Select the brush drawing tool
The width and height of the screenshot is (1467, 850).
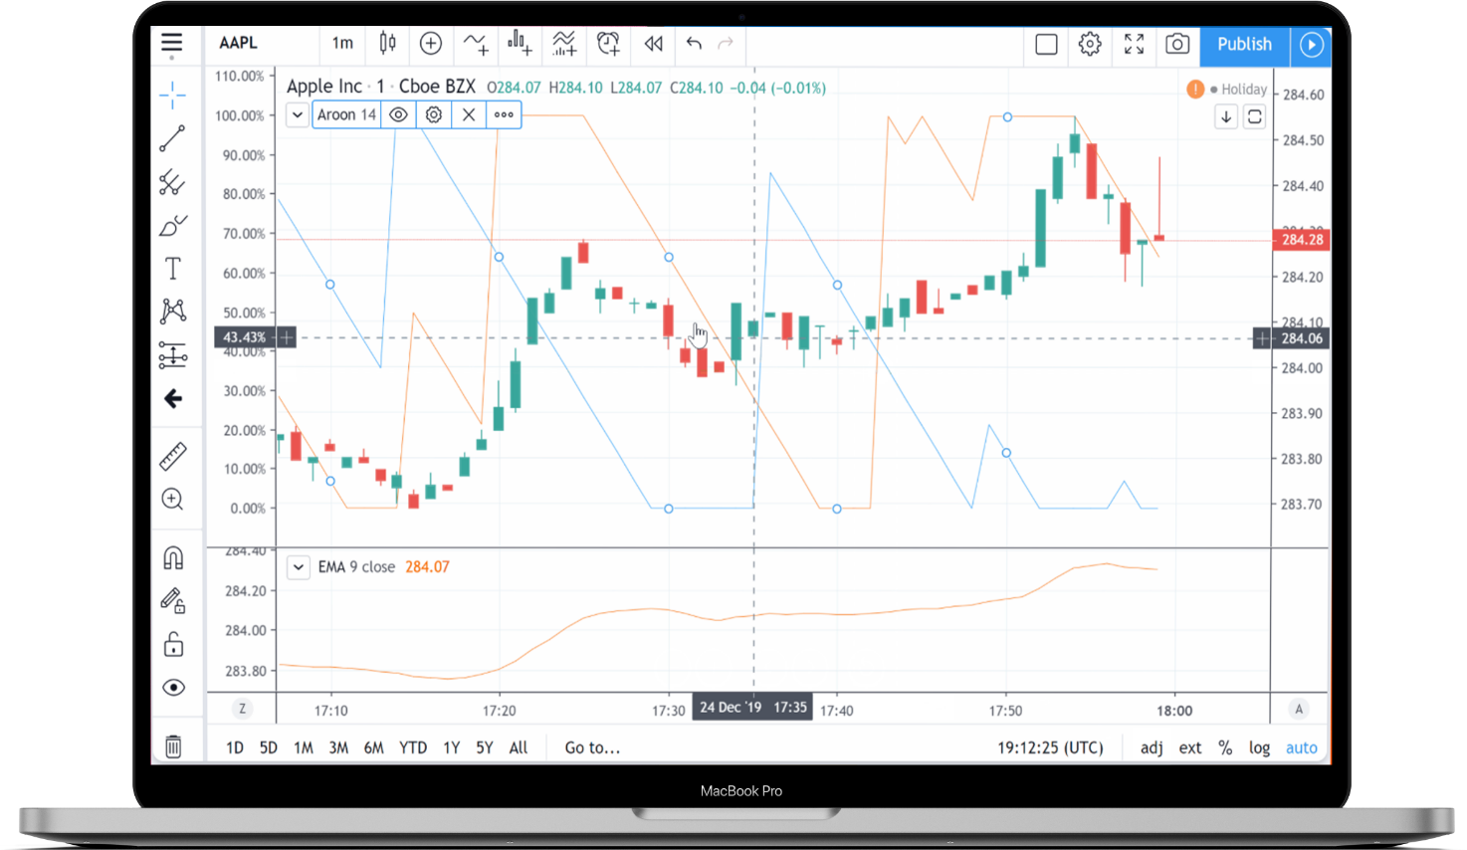click(172, 226)
